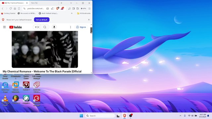The width and height of the screenshot is (212, 119).
Task: Open the Brave main hamburger menu
Action: [x=89, y=9]
